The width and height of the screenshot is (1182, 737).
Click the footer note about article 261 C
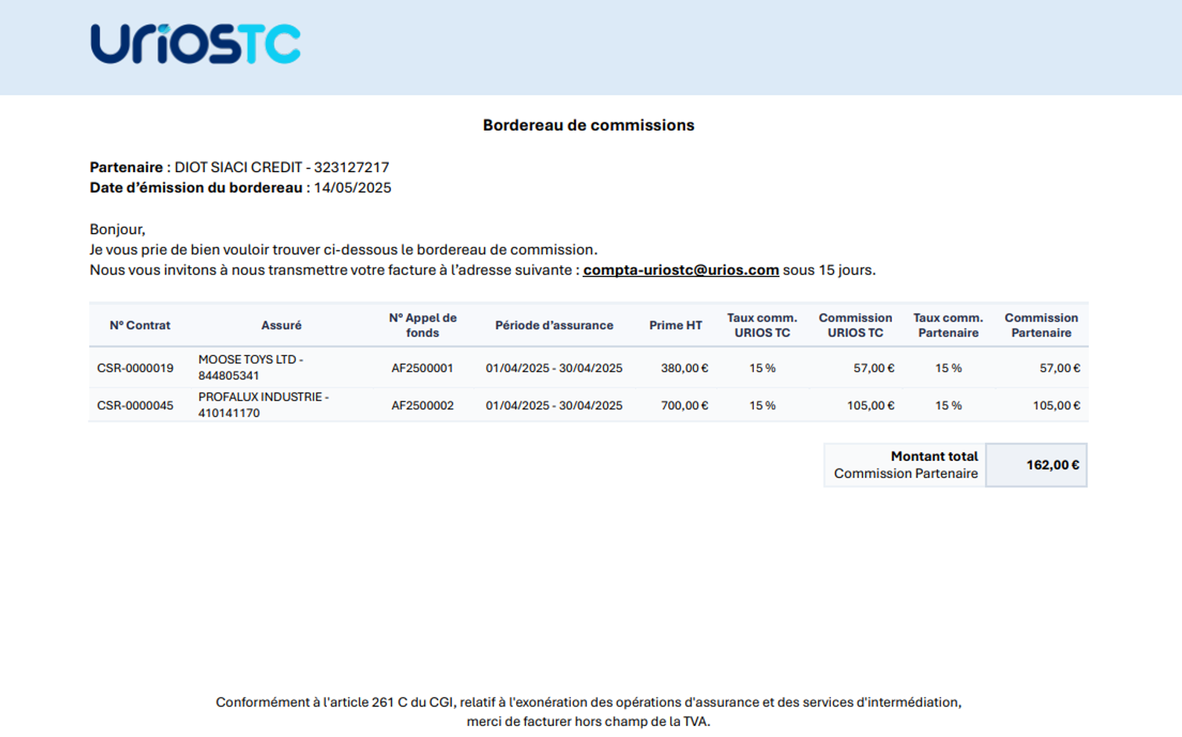pyautogui.click(x=588, y=712)
